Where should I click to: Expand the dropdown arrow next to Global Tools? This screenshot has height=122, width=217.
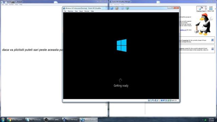click(x=215, y=9)
